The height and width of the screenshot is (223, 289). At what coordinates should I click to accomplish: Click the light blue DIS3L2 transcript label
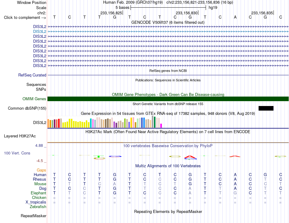pyautogui.click(x=40, y=32)
